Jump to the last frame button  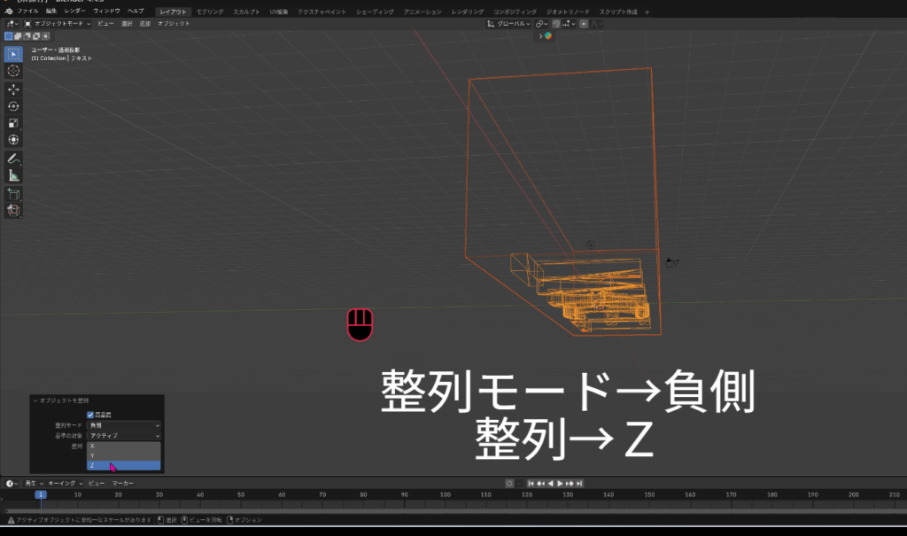[x=579, y=483]
